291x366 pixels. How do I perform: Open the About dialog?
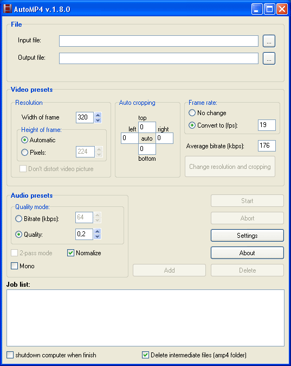coord(247,253)
